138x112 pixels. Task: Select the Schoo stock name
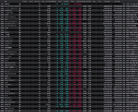pyautogui.click(x=7, y=107)
